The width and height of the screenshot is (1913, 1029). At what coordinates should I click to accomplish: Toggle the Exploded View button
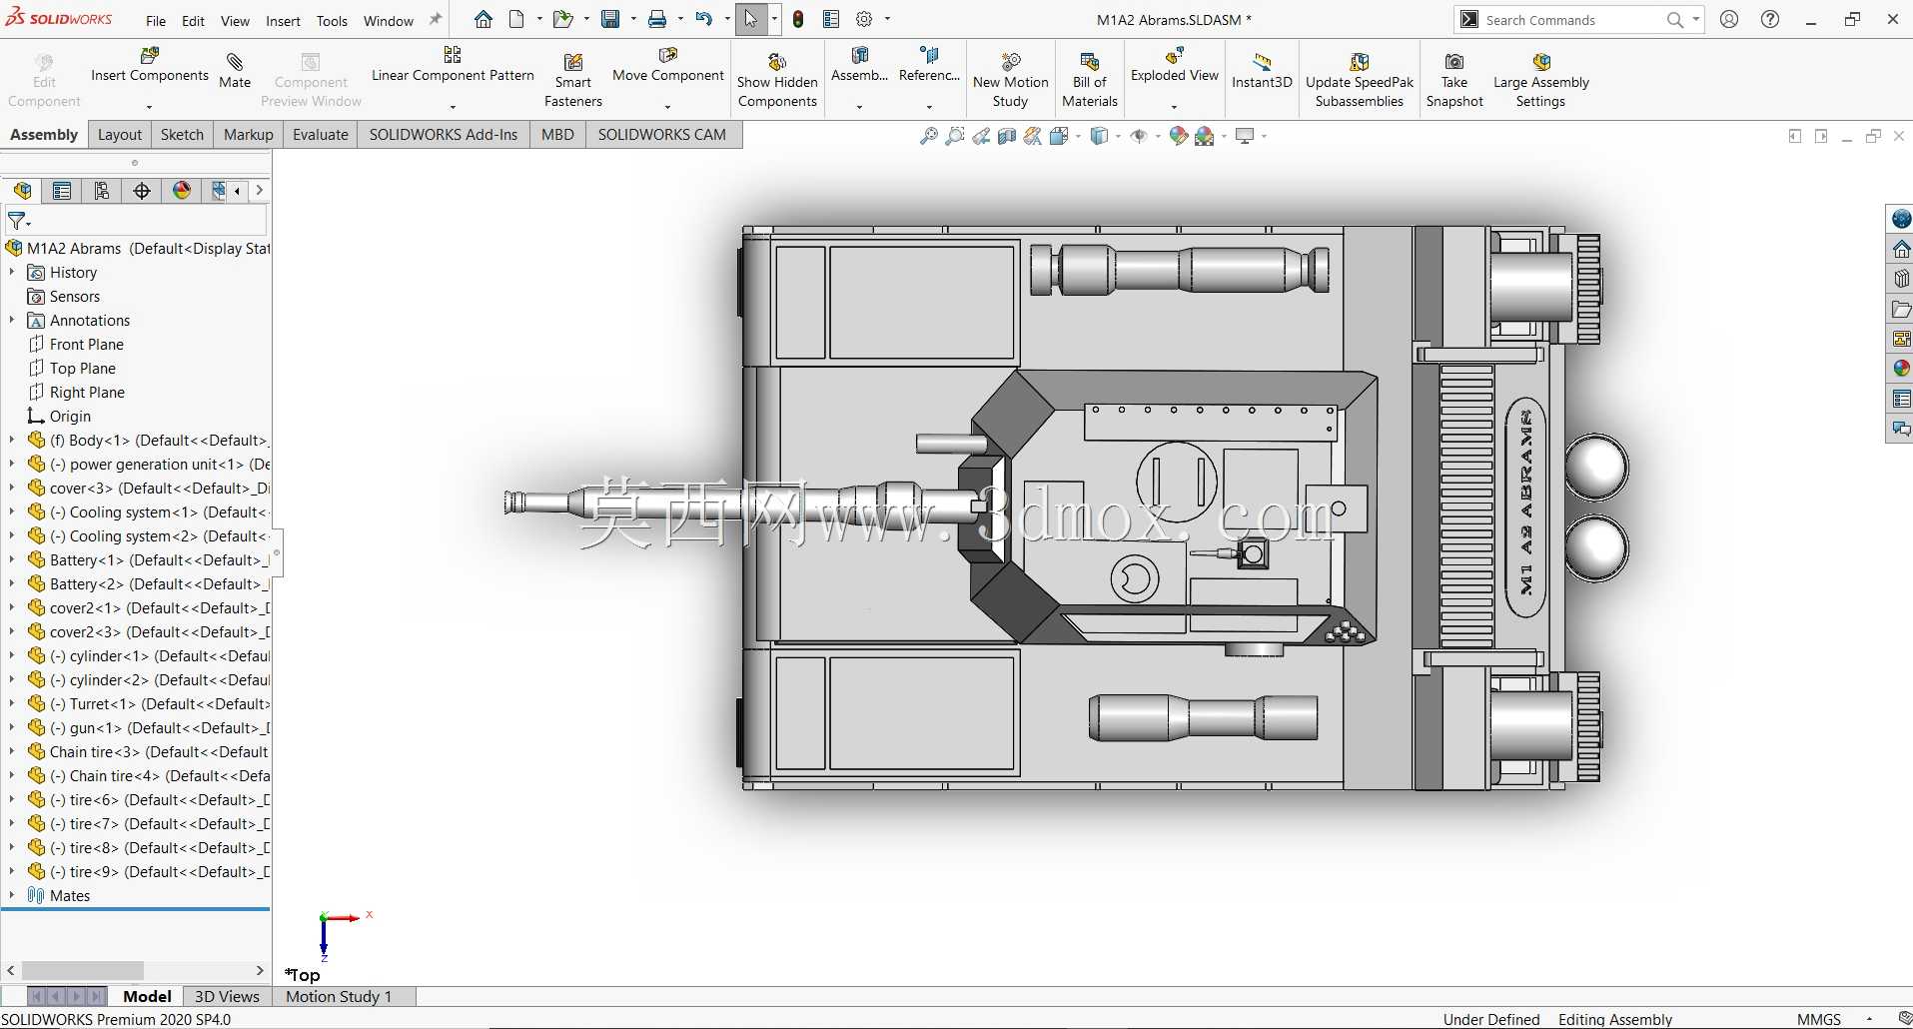[x=1175, y=66]
